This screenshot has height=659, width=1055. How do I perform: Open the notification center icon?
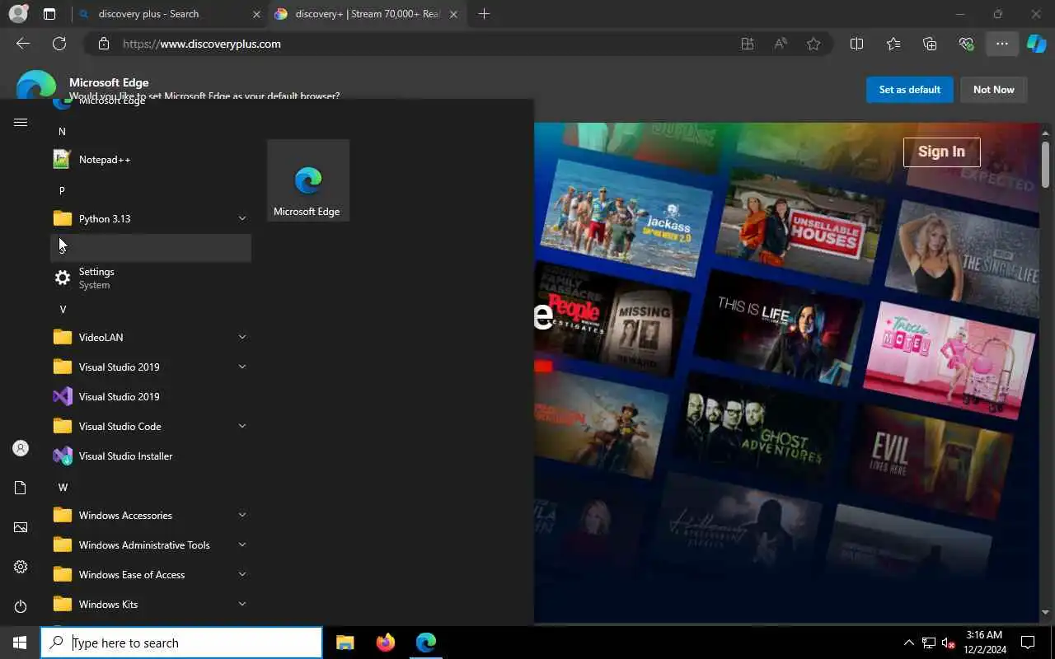1028,643
